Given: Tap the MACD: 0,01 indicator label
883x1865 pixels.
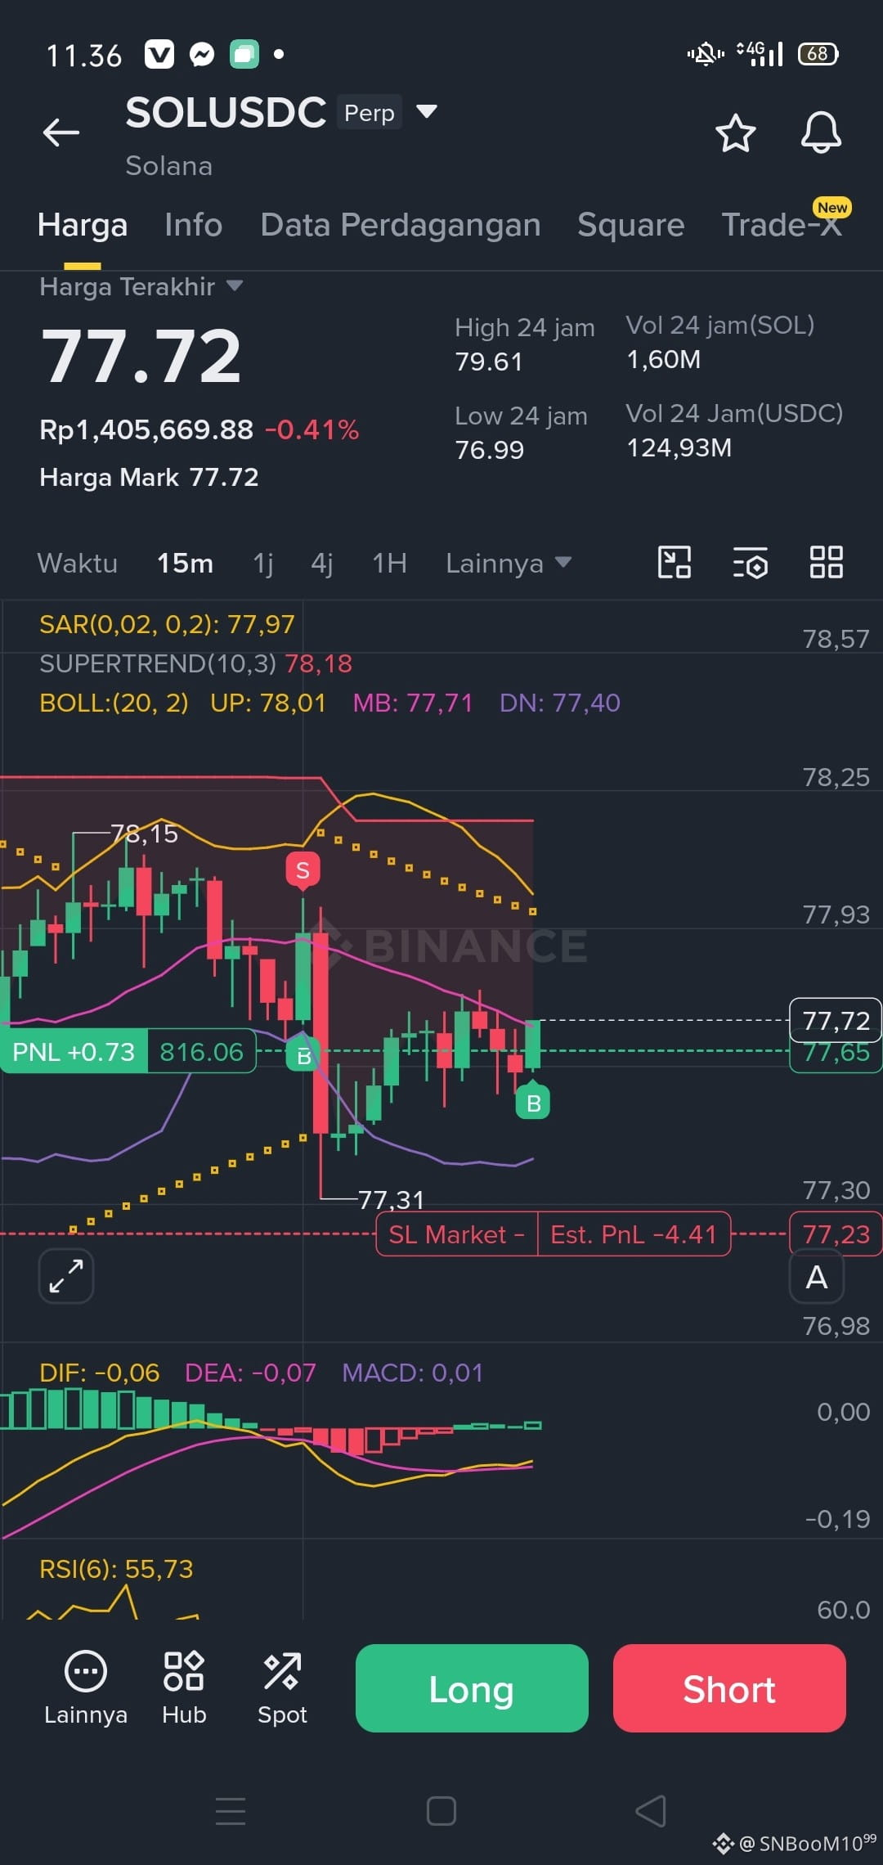Looking at the screenshot, I should click(412, 1373).
